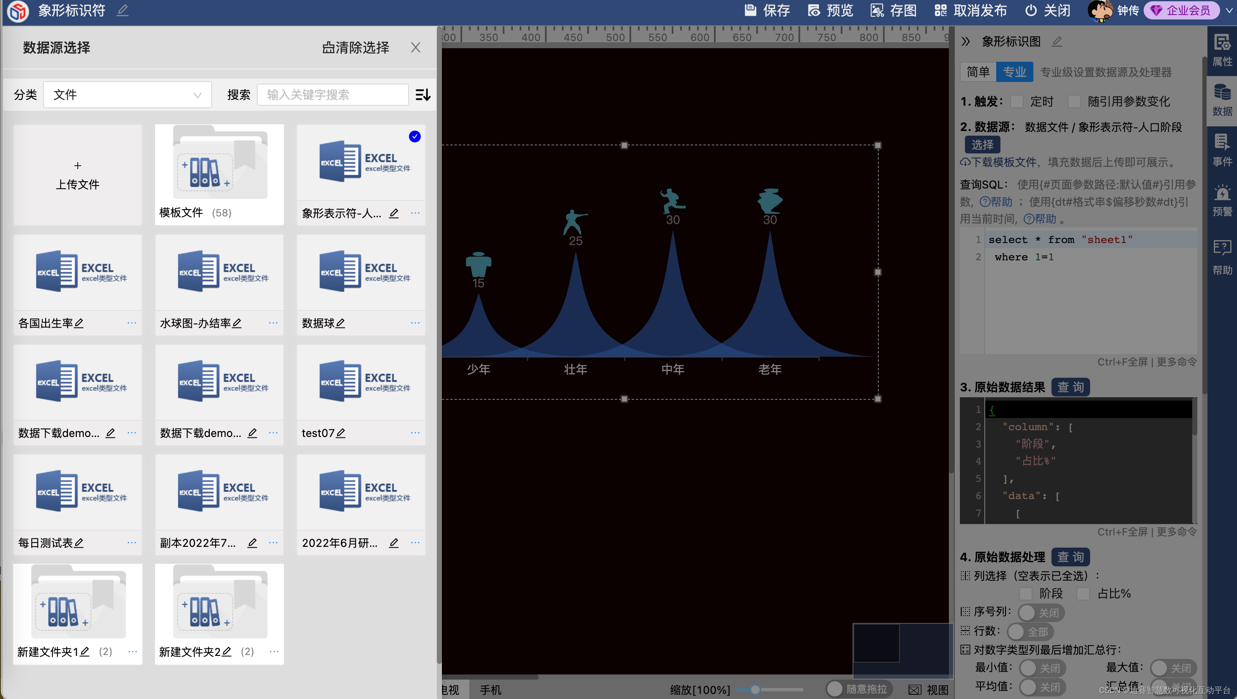The width and height of the screenshot is (1237, 699).
Task: Click 取消发布 unpublish button
Action: (x=970, y=10)
